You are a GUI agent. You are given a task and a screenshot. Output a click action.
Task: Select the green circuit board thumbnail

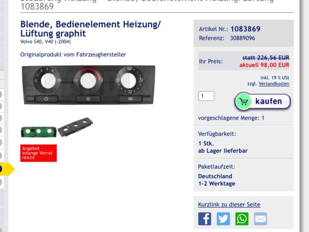coord(38,132)
